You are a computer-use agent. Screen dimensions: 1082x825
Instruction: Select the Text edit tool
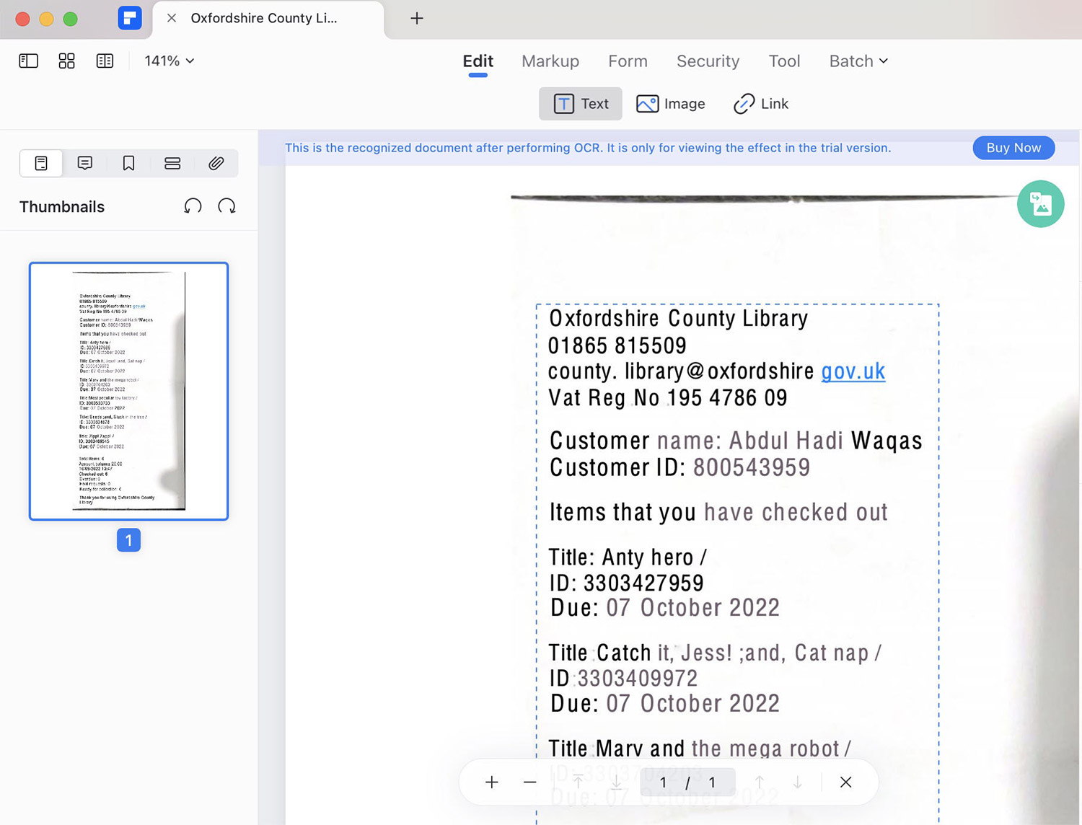click(581, 104)
